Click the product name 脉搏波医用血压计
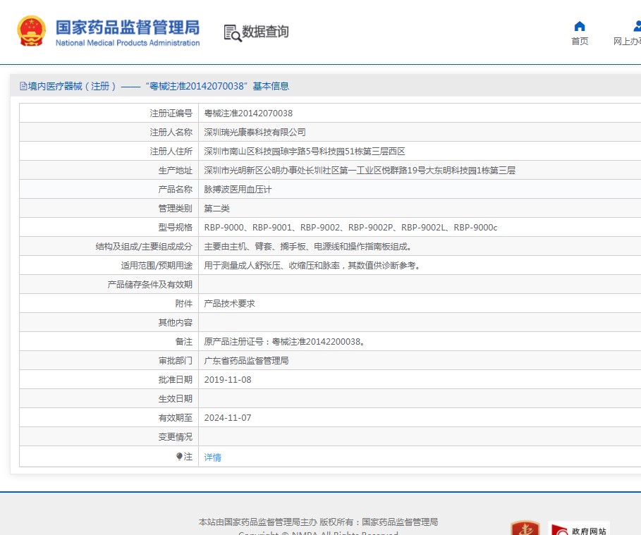The image size is (641, 535). click(238, 190)
